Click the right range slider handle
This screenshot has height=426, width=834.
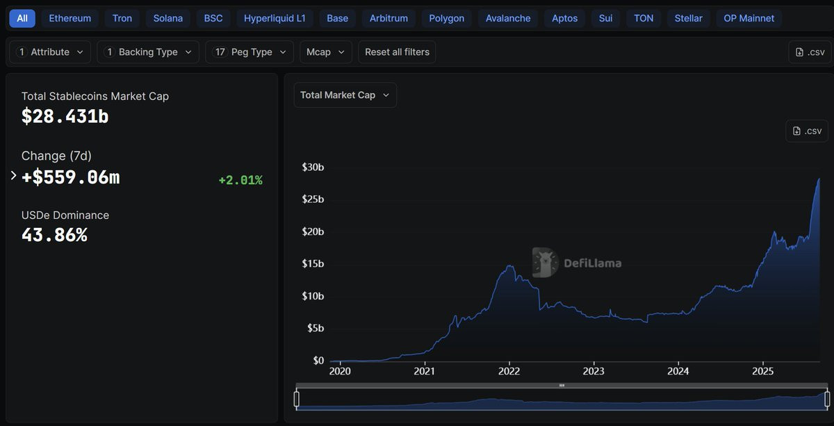[827, 399]
